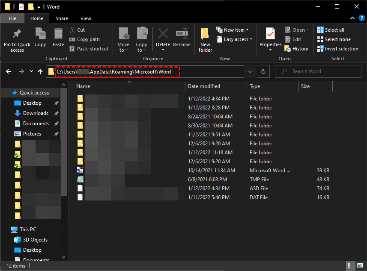The height and width of the screenshot is (271, 367).
Task: Click the Copy icon in Clipboard group
Action: [41, 34]
